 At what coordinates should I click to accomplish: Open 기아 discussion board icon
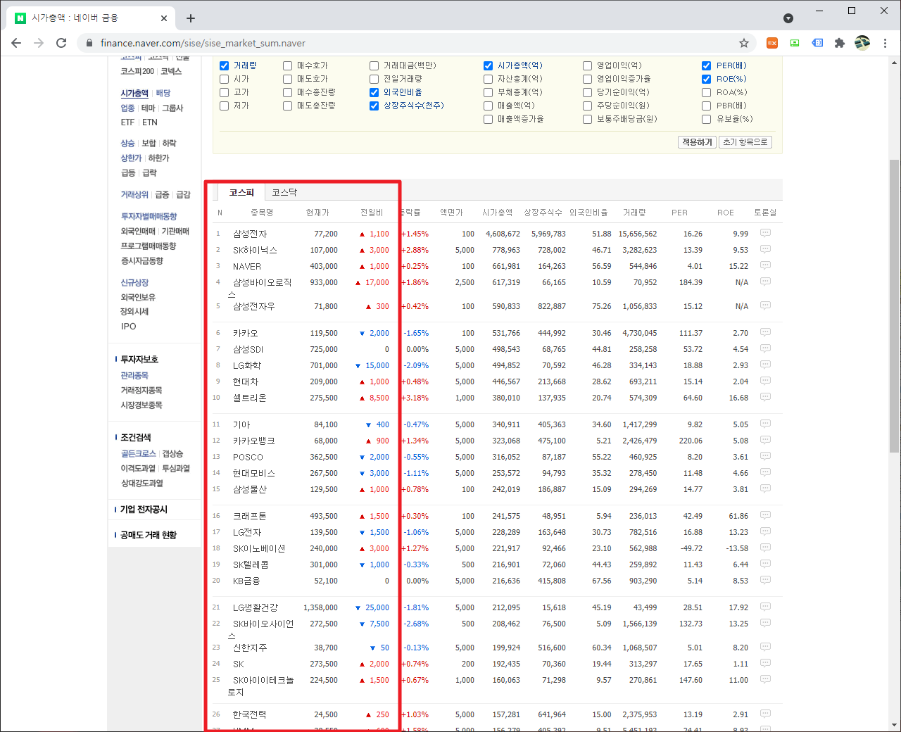765,424
